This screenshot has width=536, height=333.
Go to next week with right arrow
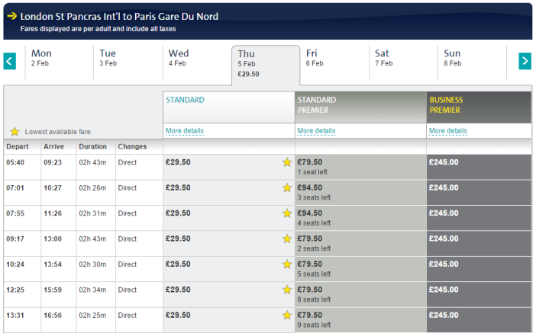click(525, 61)
